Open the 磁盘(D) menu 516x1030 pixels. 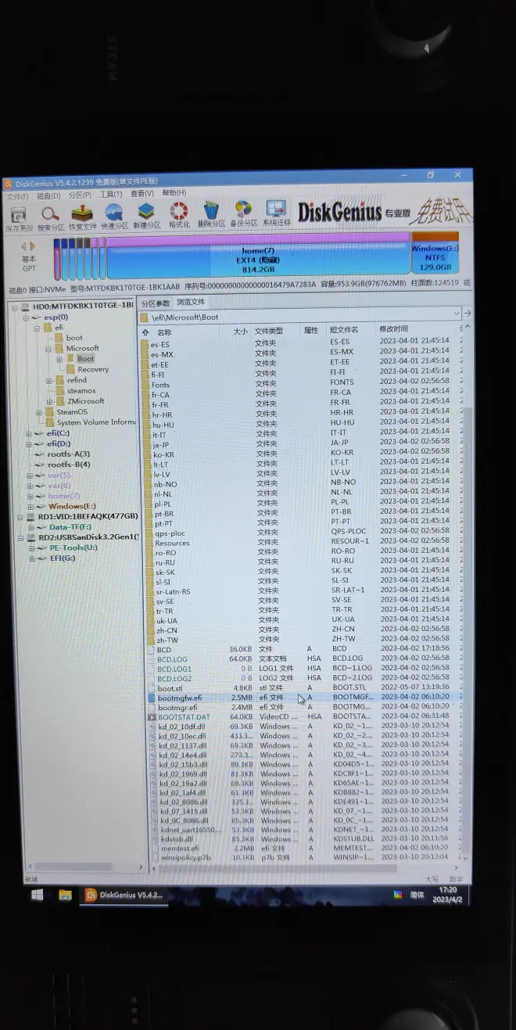coord(48,196)
